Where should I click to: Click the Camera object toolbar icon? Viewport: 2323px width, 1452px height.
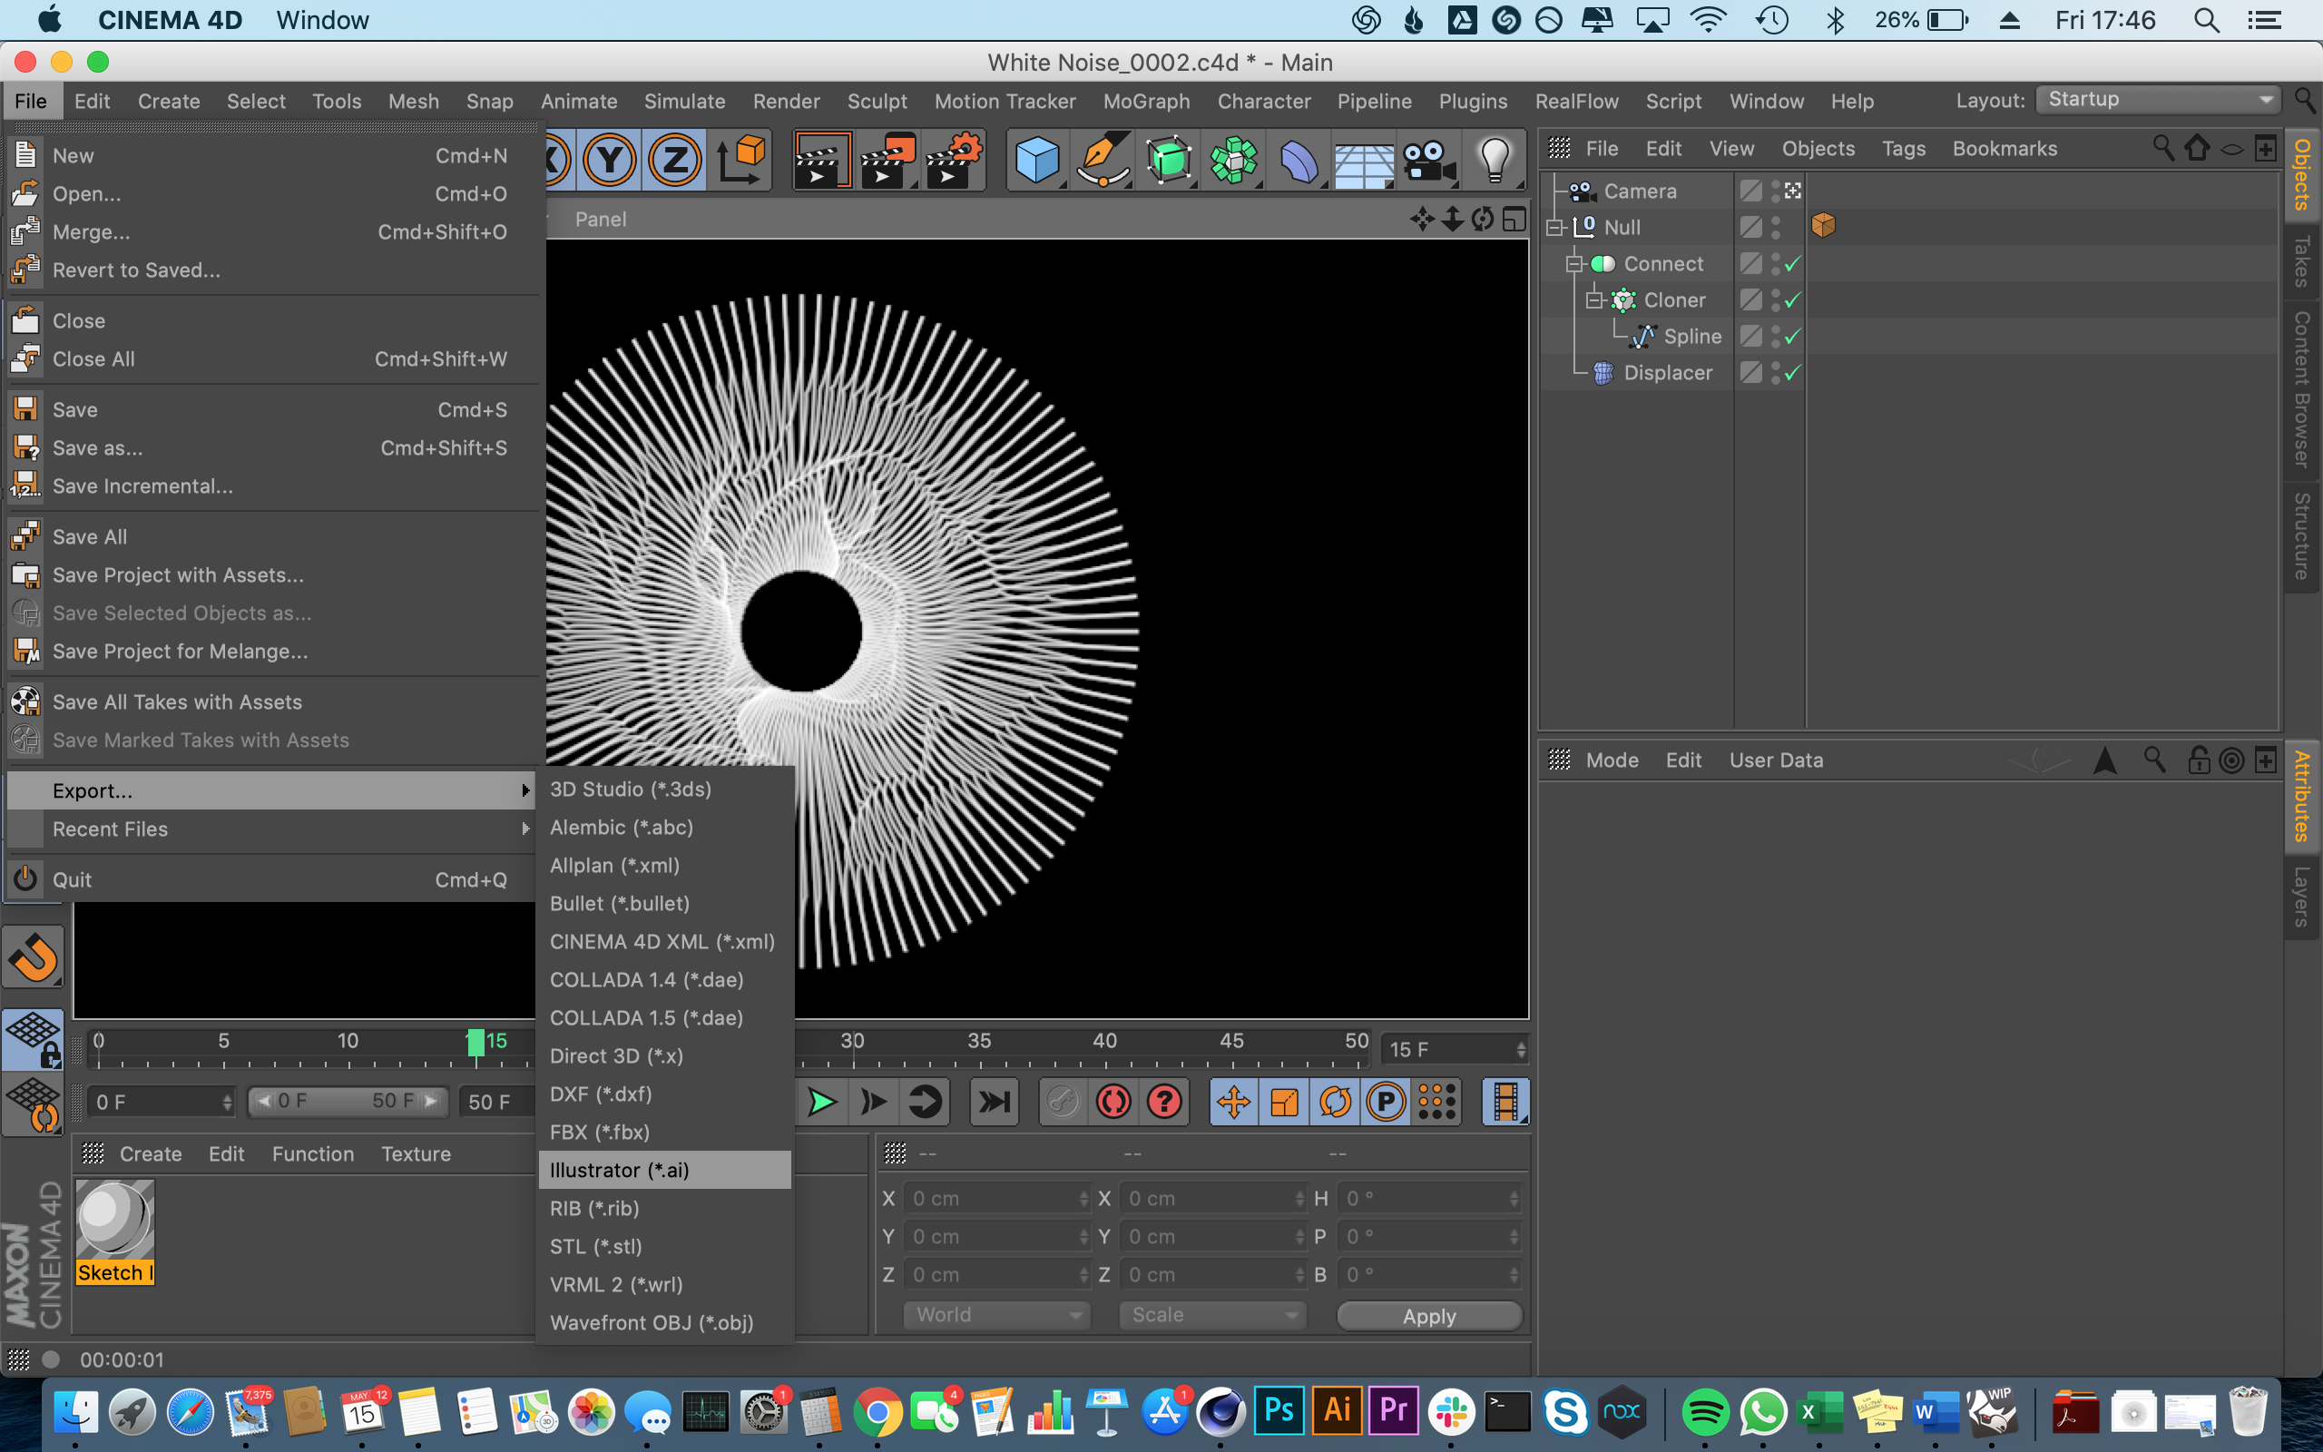pos(1428,160)
